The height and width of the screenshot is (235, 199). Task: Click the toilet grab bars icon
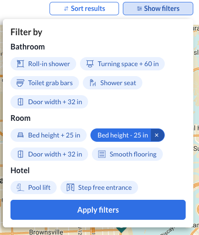(x=20, y=83)
